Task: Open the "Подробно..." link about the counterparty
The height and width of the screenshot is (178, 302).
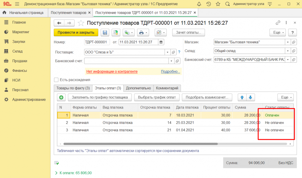Action: (170, 71)
